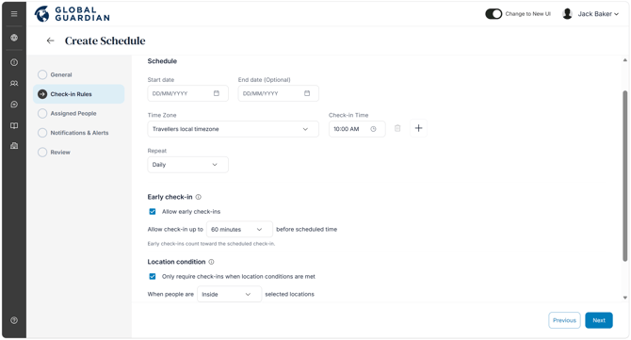The image size is (631, 340).
Task: Open the End date calendar icon
Action: [x=307, y=93]
